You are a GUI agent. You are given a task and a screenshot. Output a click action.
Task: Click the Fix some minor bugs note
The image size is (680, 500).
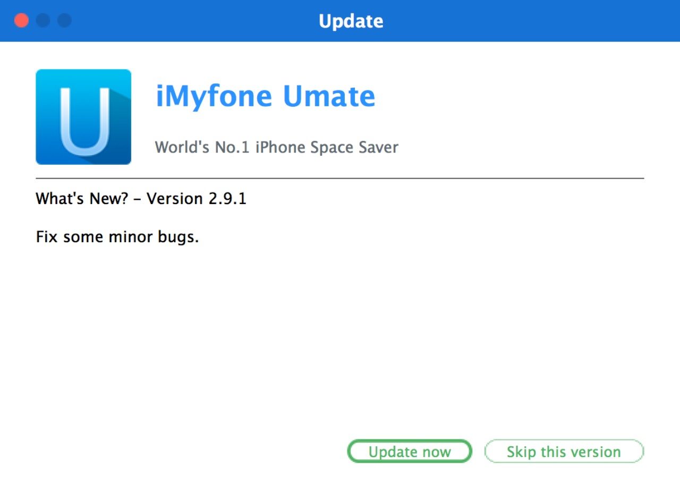(117, 236)
